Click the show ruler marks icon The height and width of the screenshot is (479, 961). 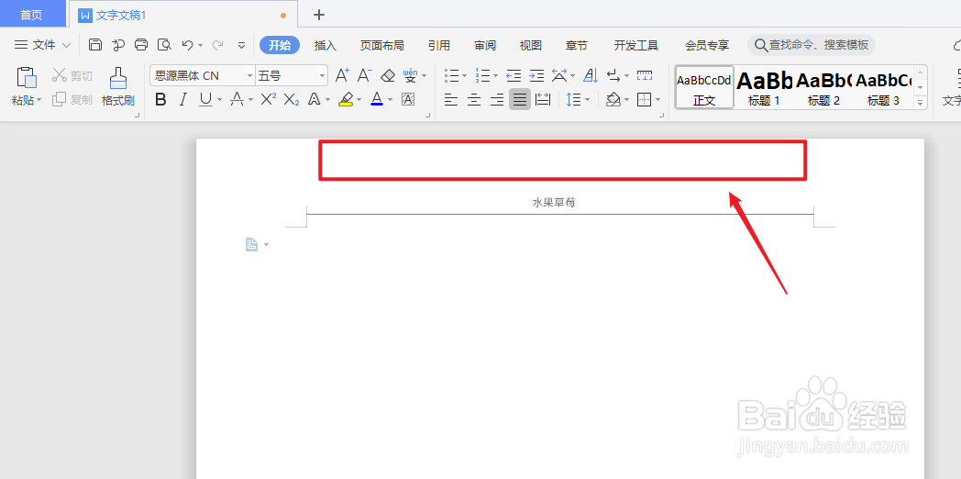point(645,75)
